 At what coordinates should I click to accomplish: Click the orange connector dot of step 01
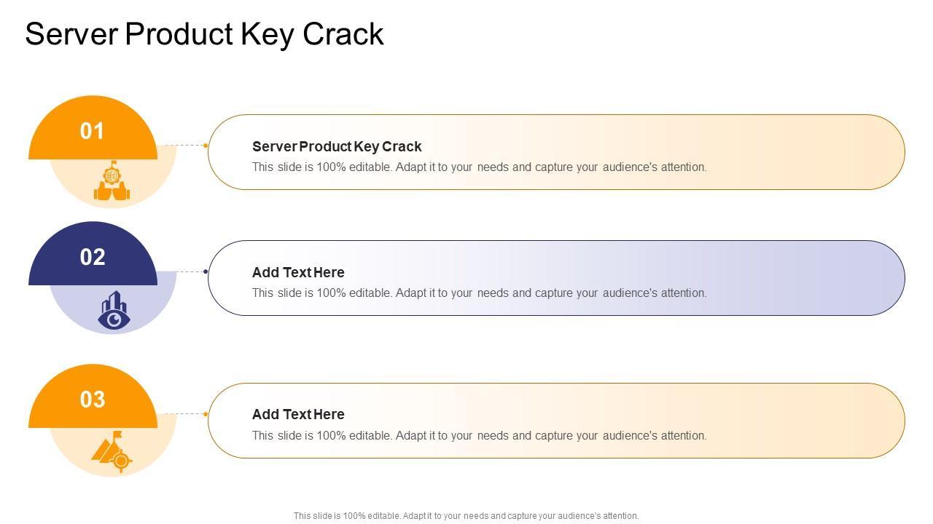206,146
